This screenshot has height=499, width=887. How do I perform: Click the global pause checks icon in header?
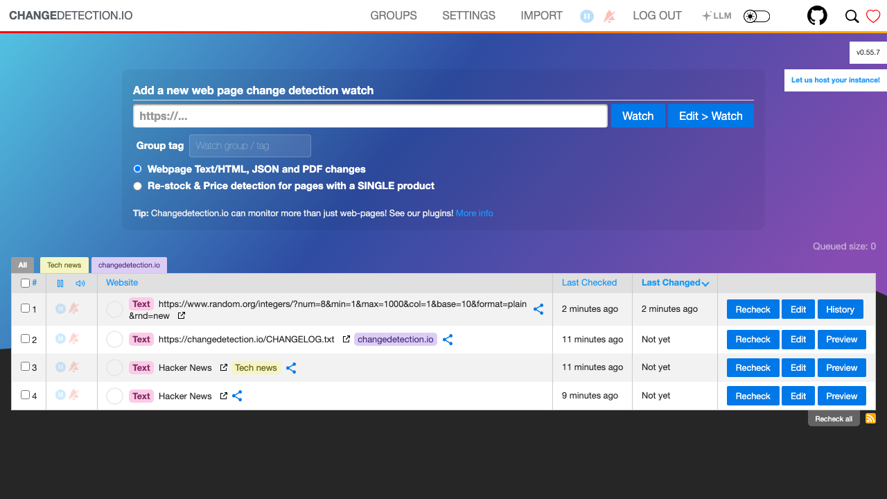click(587, 16)
